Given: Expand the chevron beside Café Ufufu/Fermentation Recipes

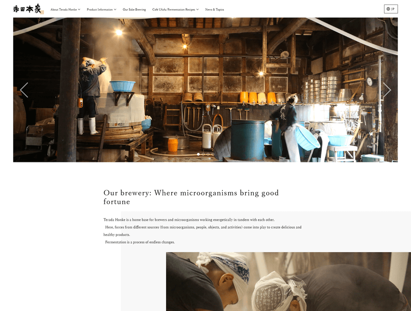Looking at the screenshot, I should tap(198, 9).
